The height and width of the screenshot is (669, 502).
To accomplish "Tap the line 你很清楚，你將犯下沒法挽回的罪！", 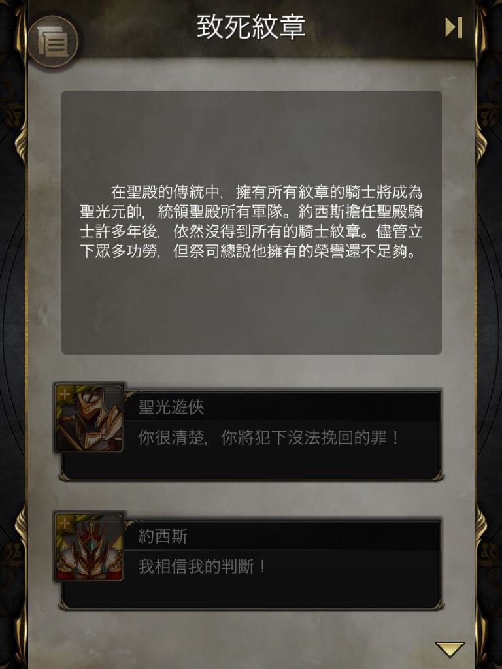I will pyautogui.click(x=269, y=438).
